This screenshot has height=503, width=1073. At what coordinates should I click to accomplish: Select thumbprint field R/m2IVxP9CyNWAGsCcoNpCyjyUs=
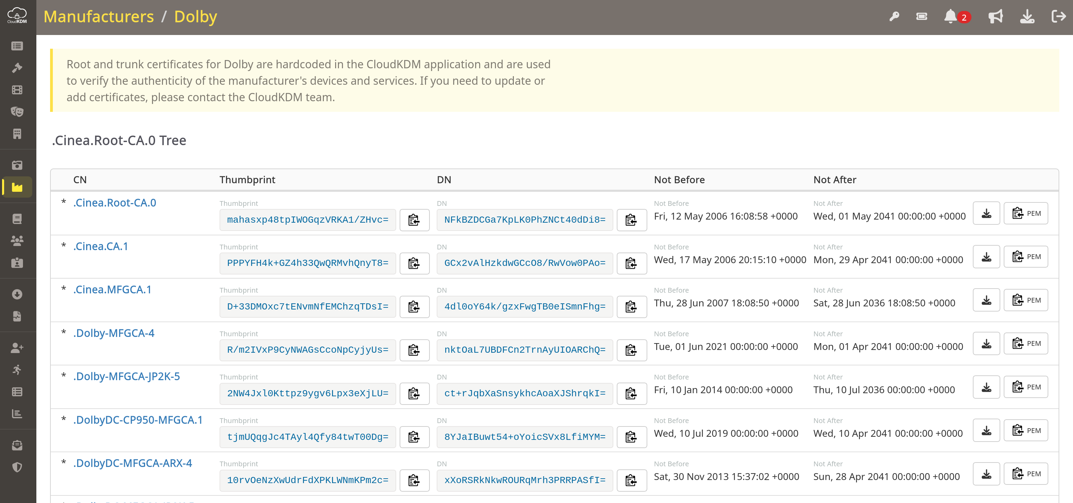[307, 350]
